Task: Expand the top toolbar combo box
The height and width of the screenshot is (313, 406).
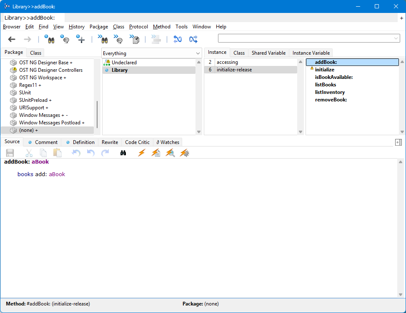Action: tap(396, 38)
